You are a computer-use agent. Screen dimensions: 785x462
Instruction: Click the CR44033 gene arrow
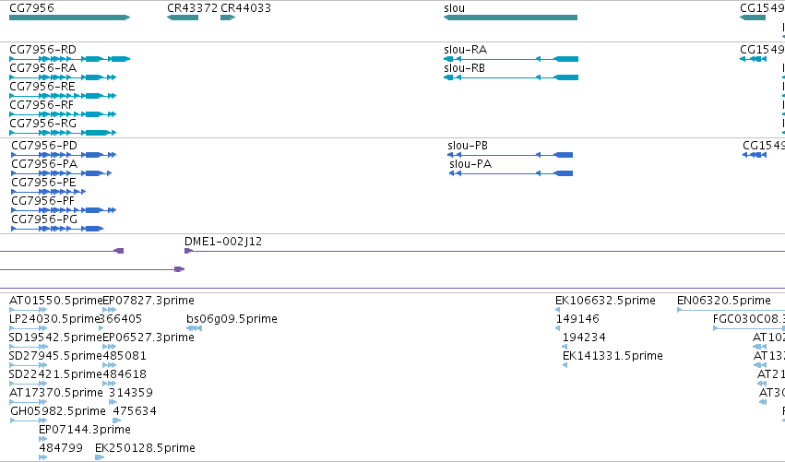click(228, 18)
